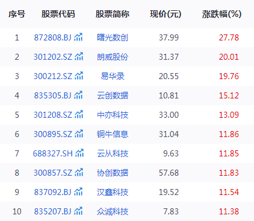Open stock name 云创数据
This screenshot has height=221, width=254.
point(113,95)
